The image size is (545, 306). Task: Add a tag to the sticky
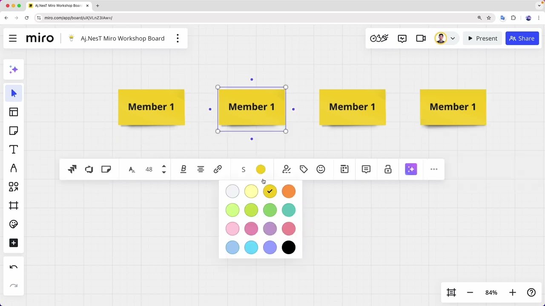tap(304, 169)
